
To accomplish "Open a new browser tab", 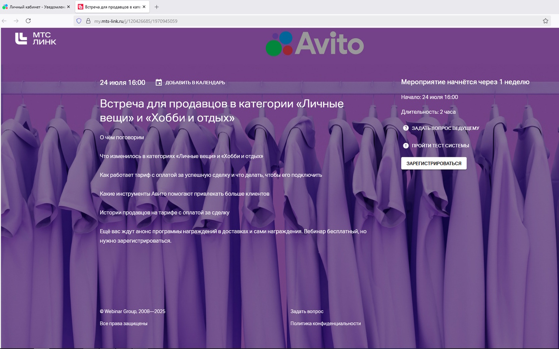I will coord(157,7).
